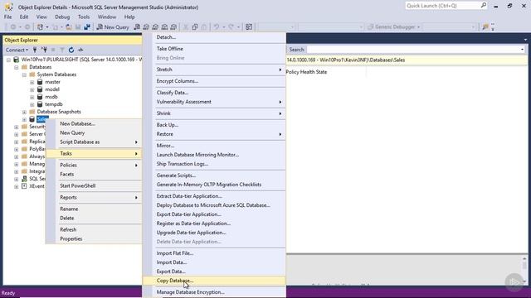Open the Vulnerability Assessment submenu
The image size is (531, 298).
(x=214, y=102)
